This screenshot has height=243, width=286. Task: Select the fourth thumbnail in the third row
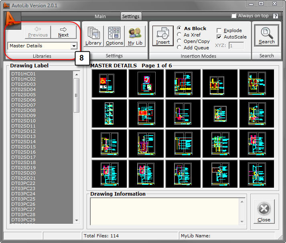(220, 144)
